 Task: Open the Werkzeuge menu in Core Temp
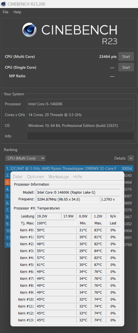[58, 176]
